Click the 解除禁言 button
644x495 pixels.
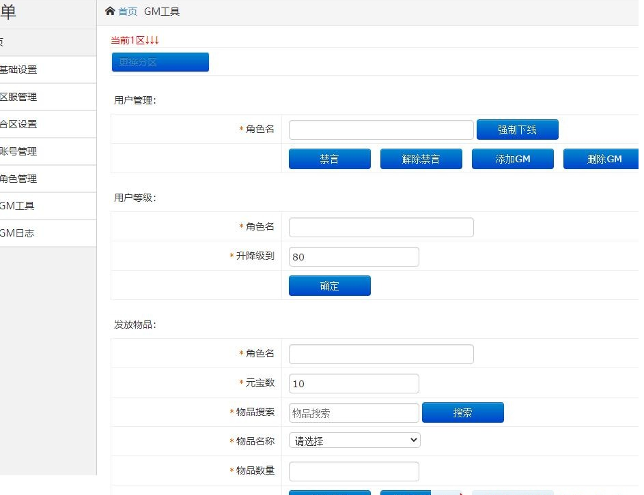[x=421, y=159]
